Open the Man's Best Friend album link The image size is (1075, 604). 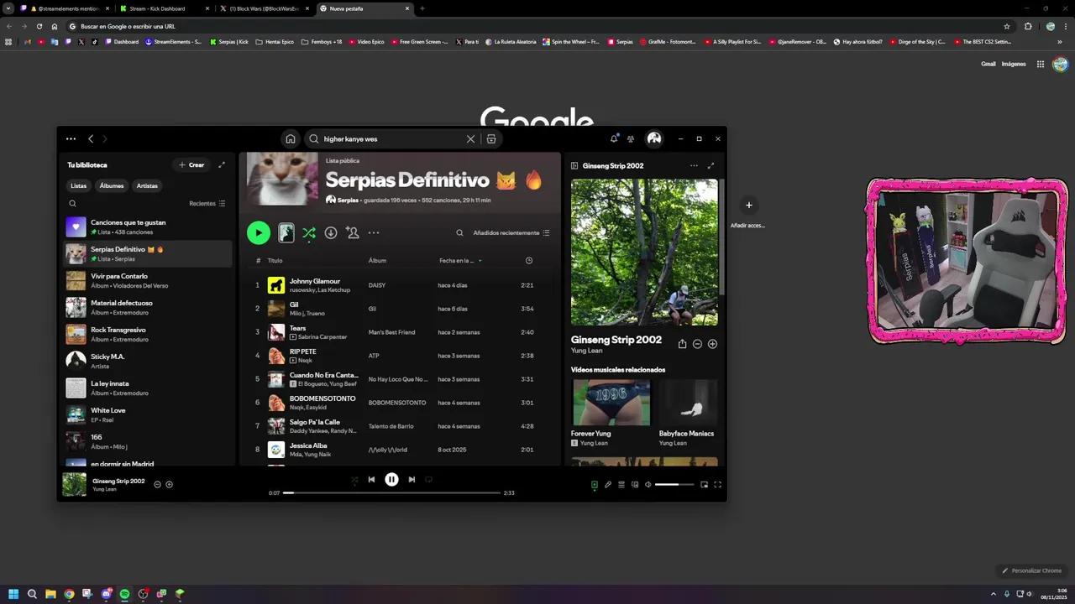tap(391, 332)
